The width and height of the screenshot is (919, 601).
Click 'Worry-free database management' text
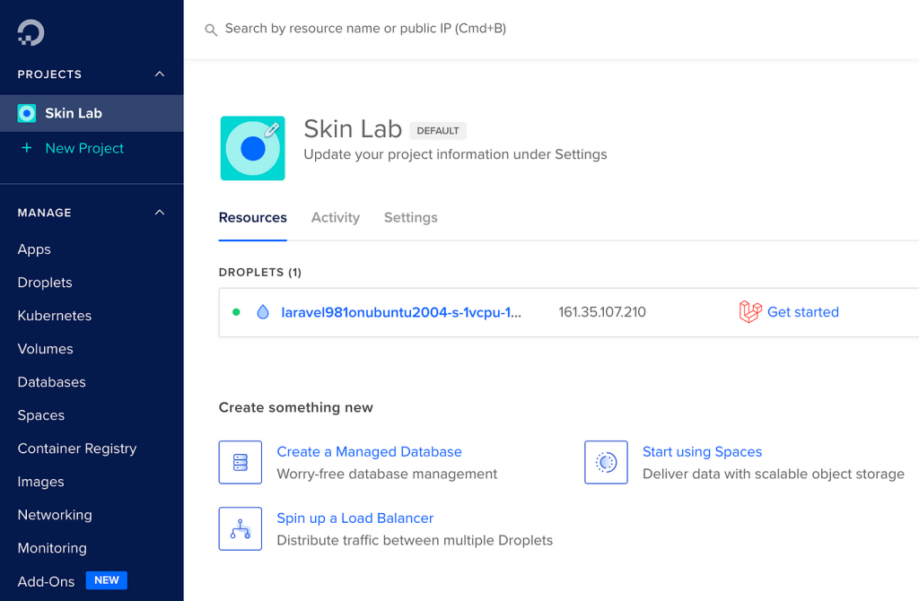387,474
